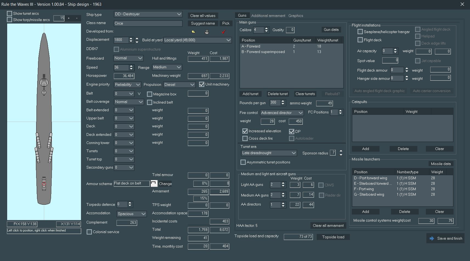Enable Cross deck fire checkbox

click(x=245, y=138)
